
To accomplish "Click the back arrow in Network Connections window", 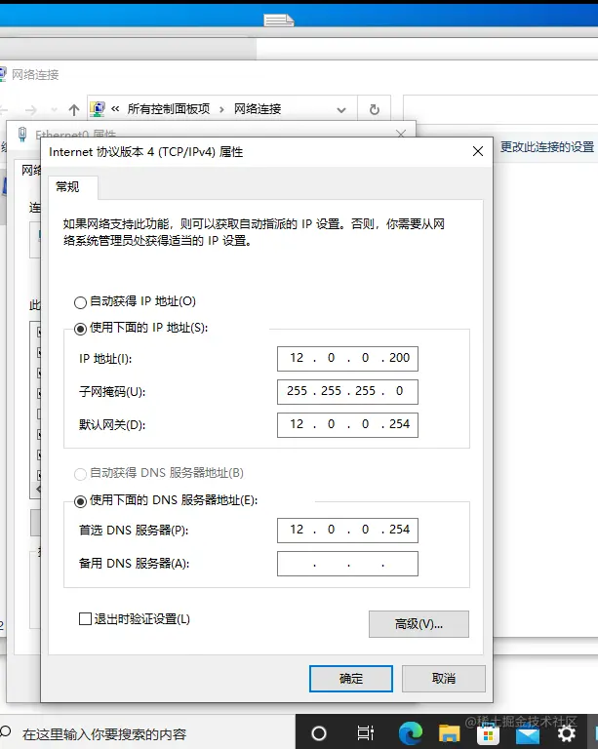I will pos(4,110).
